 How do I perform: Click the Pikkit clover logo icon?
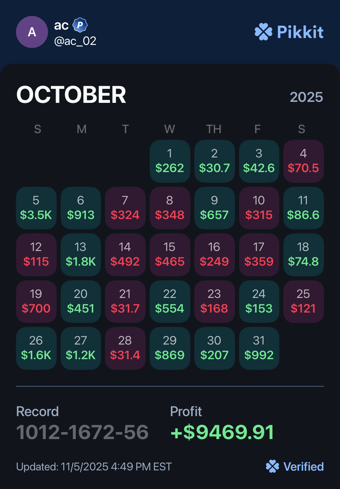pos(263,32)
